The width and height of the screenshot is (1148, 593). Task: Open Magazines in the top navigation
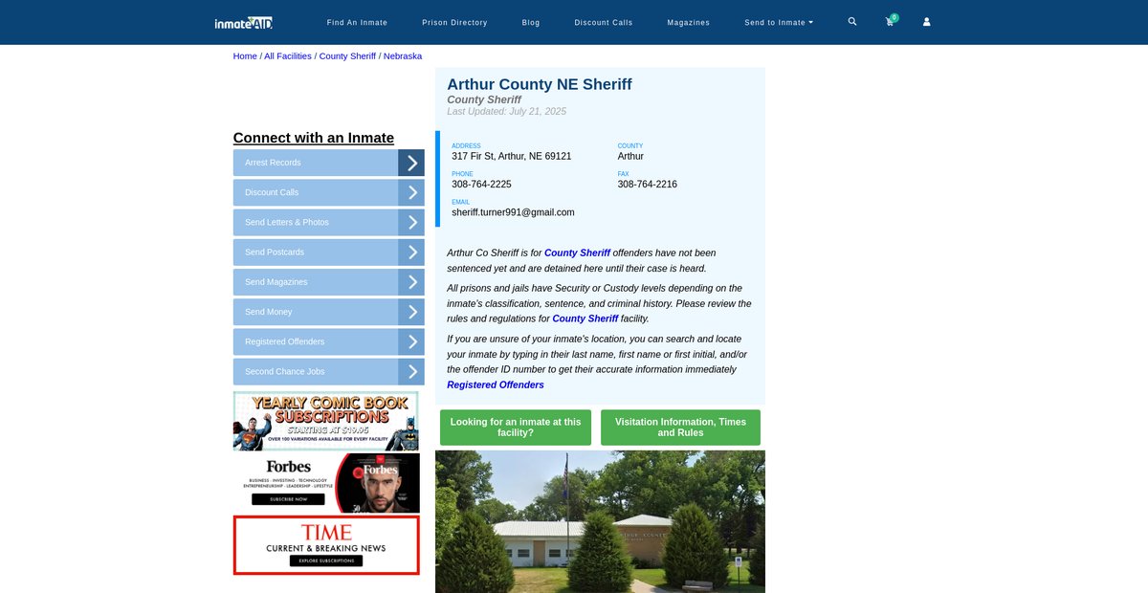(689, 22)
